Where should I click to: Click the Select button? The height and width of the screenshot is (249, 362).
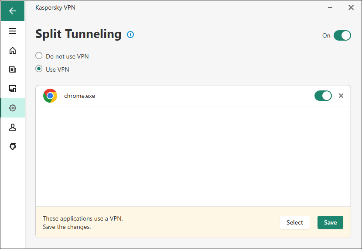point(294,222)
